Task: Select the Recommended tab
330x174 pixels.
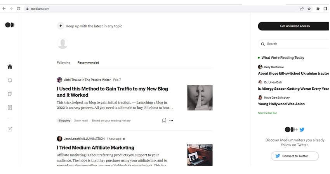Action: 88,63
